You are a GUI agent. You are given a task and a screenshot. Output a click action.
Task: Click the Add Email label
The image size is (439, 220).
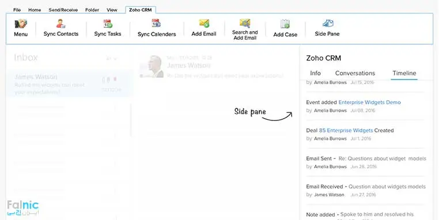(x=204, y=34)
